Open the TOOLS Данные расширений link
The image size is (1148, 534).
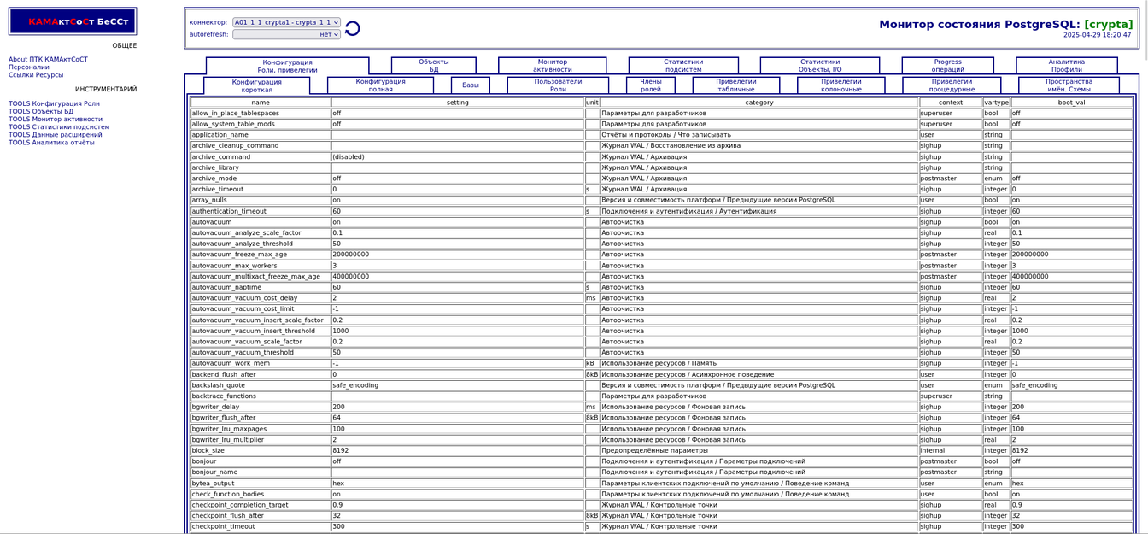[56, 135]
